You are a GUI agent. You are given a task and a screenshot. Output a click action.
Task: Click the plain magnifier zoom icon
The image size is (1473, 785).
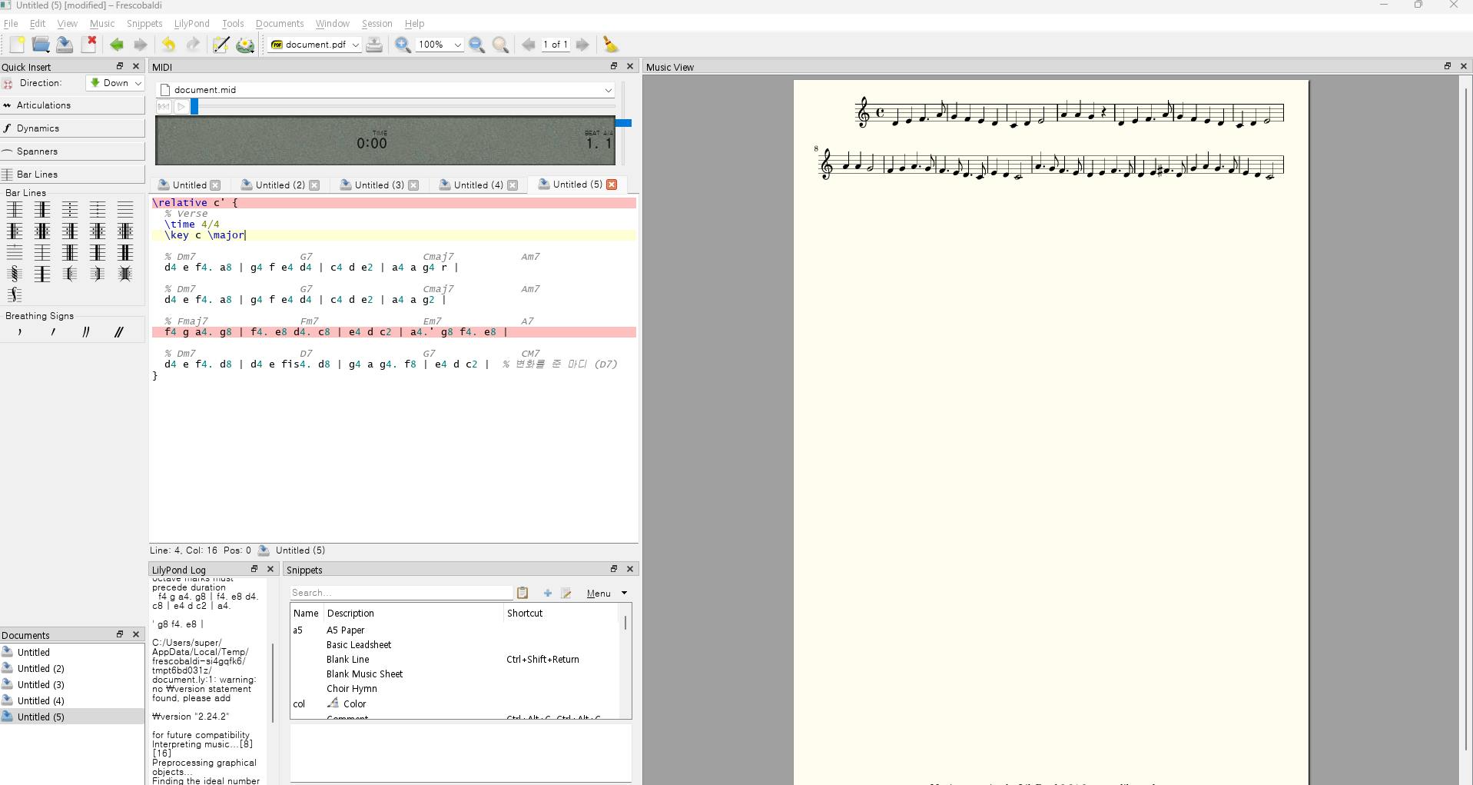point(501,45)
